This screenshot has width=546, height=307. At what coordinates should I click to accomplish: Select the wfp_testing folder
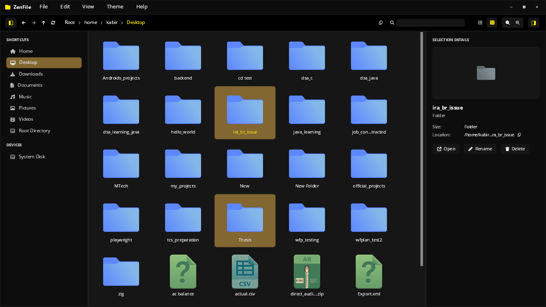coord(307,221)
